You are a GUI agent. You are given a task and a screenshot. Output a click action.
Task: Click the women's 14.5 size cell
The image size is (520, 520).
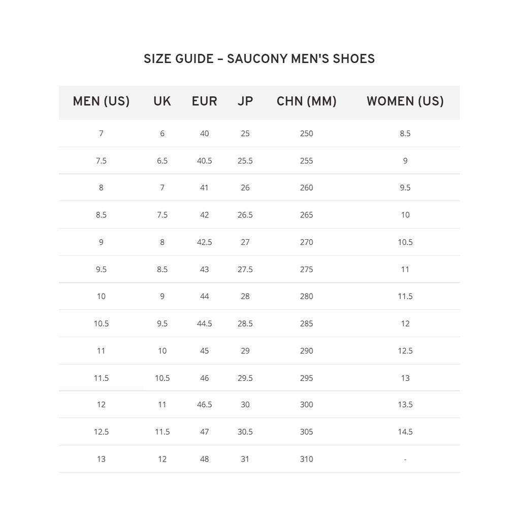(x=405, y=432)
